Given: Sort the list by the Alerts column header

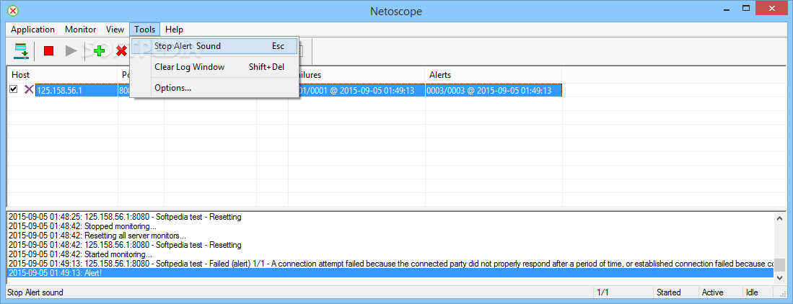Looking at the screenshot, I should [x=493, y=75].
